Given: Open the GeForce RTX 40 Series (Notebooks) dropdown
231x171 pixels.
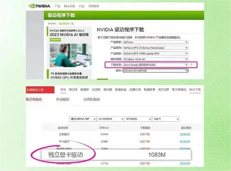Looking at the screenshot, I should [x=155, y=48].
